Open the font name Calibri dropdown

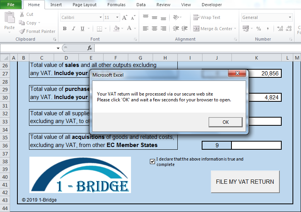point(100,17)
